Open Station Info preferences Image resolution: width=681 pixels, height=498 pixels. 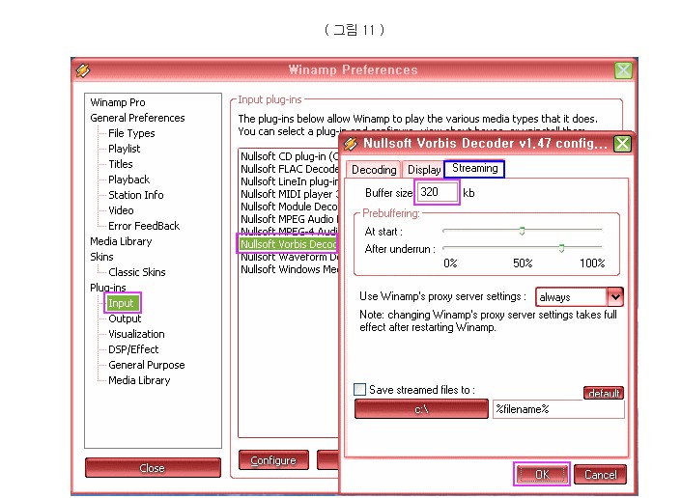tap(136, 195)
